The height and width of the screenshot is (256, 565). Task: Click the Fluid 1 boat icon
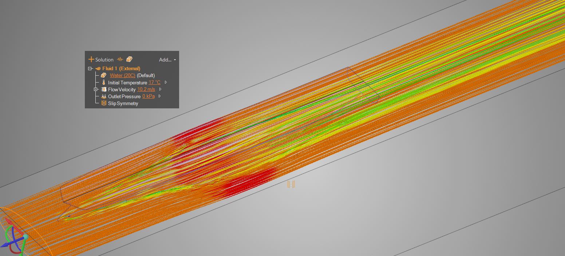click(x=98, y=68)
